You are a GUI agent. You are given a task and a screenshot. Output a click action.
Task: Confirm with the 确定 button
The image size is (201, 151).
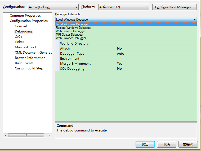[145, 144]
